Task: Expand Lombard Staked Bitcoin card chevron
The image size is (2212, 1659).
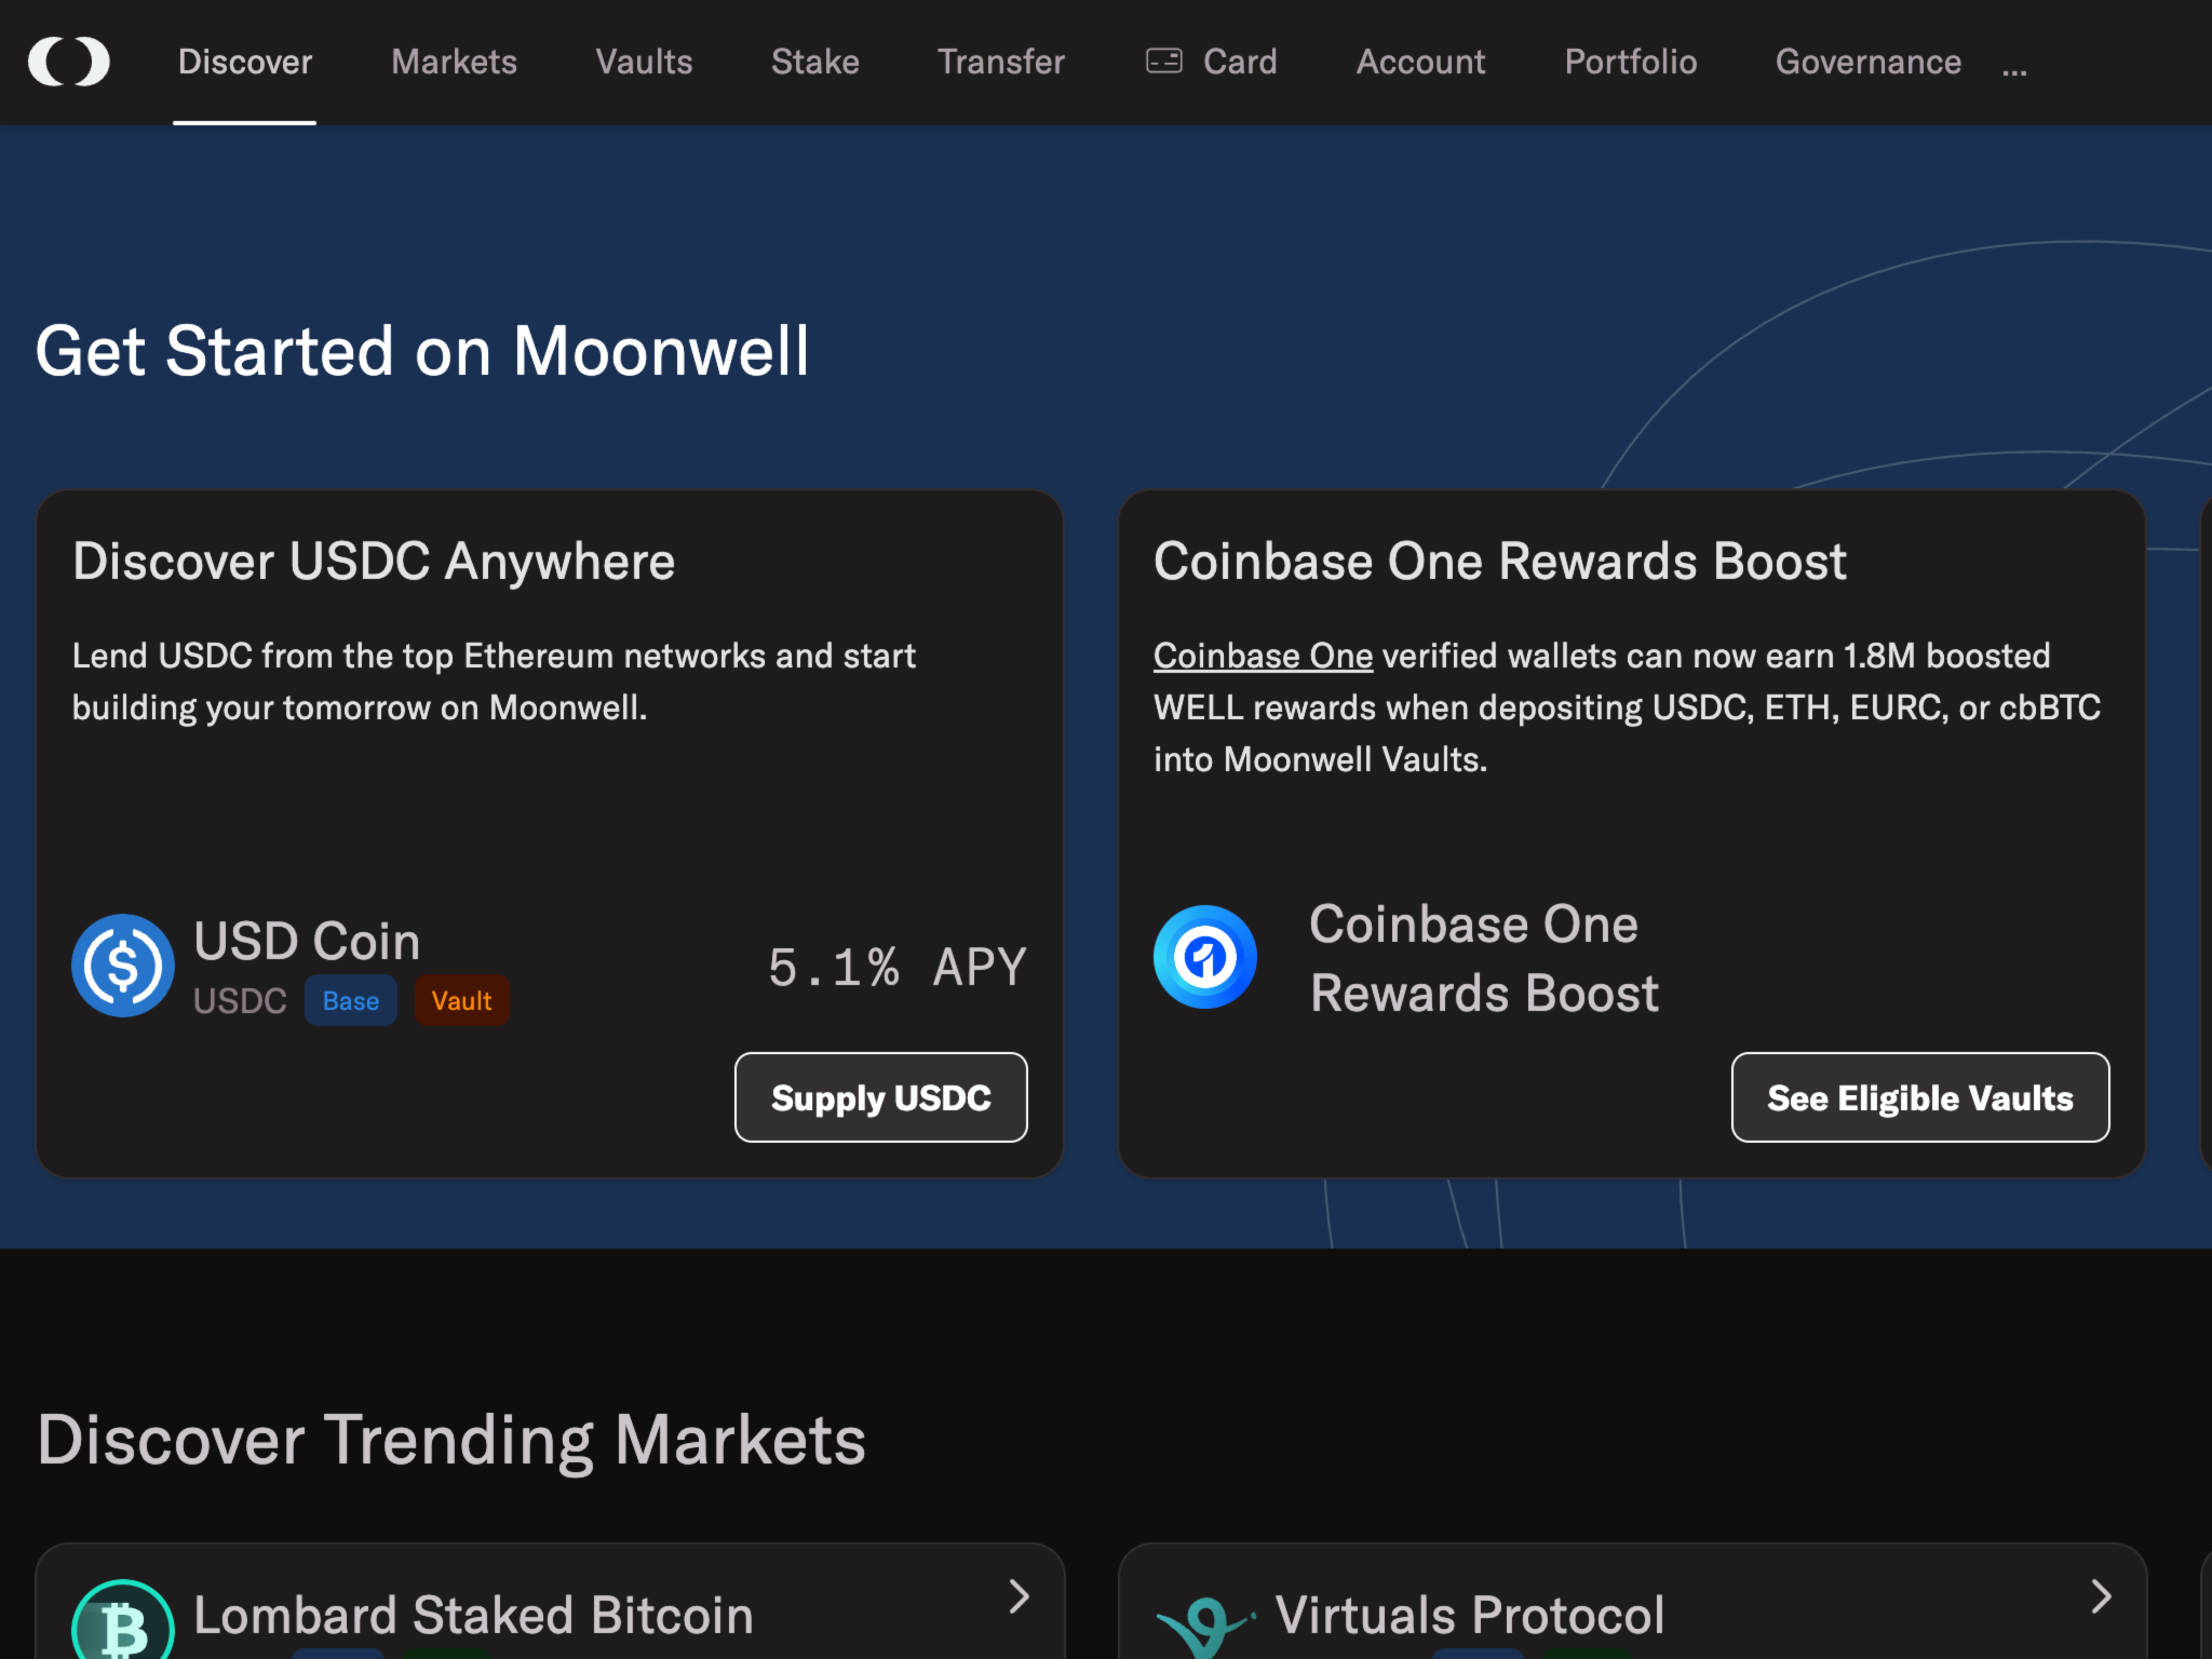Action: [x=1019, y=1597]
